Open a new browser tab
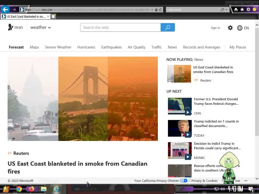Image resolution: width=259 pixels, height=194 pixels. coord(53,16)
